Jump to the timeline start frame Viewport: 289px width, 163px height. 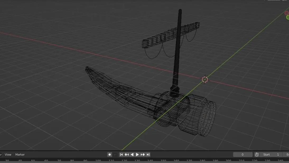(121, 155)
